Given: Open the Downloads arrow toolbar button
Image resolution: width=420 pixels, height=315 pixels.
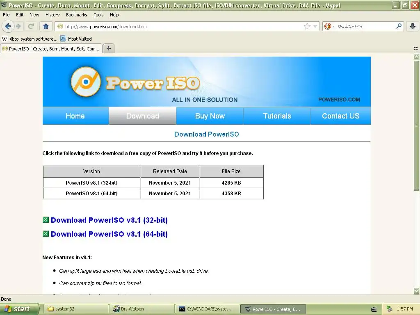Looking at the screenshot, I should tap(413, 26).
